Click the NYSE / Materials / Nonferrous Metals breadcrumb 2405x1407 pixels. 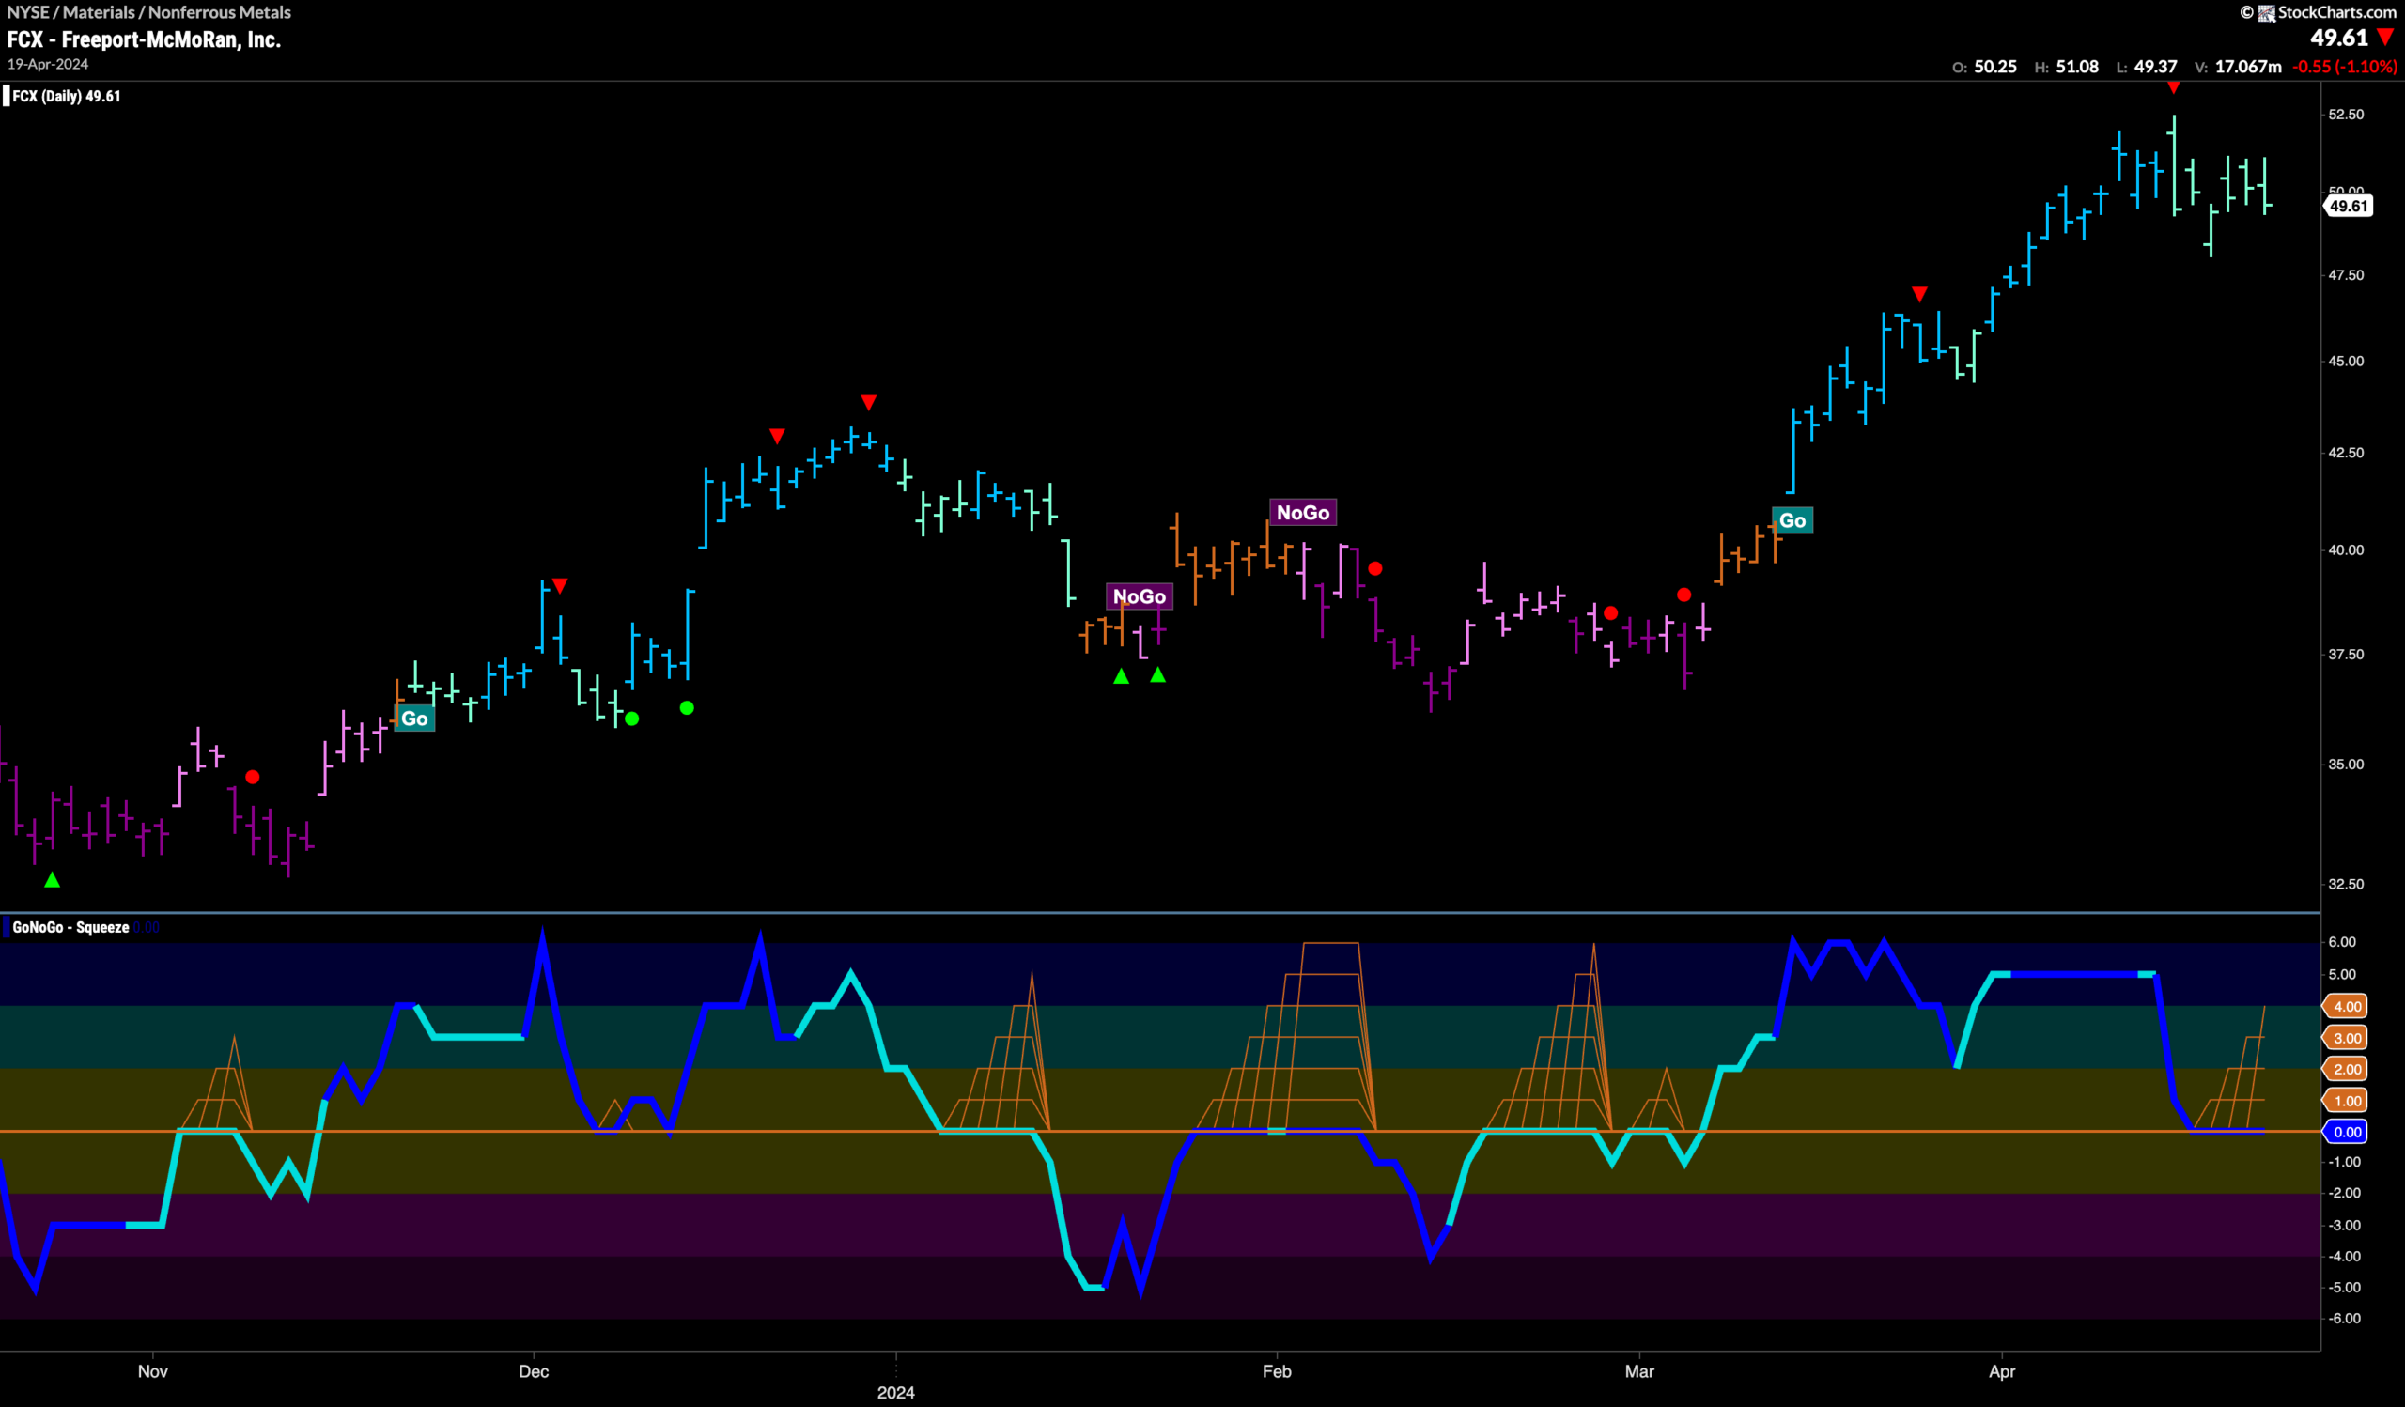(x=148, y=12)
